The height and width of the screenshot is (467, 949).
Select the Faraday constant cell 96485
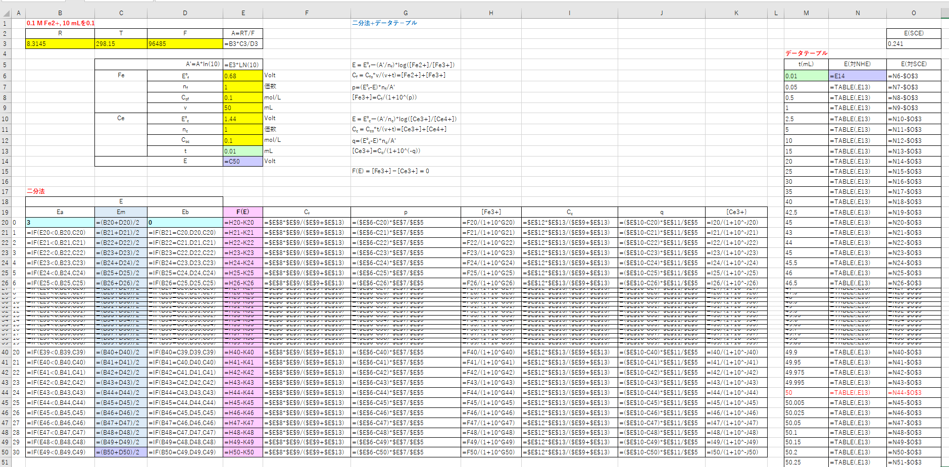185,44
